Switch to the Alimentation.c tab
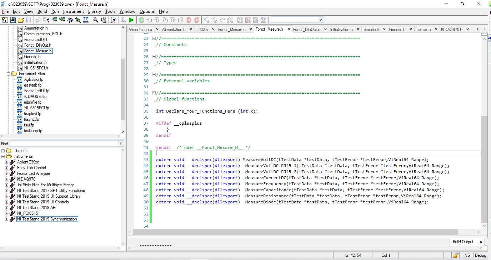This screenshot has width=491, height=260. pos(140,29)
